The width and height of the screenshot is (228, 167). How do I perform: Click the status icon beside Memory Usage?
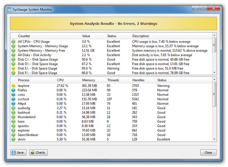pyautogui.click(x=13, y=46)
